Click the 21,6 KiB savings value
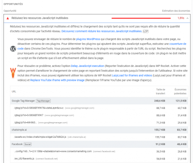The width and height of the screenshot is (195, 163). tap(182, 159)
